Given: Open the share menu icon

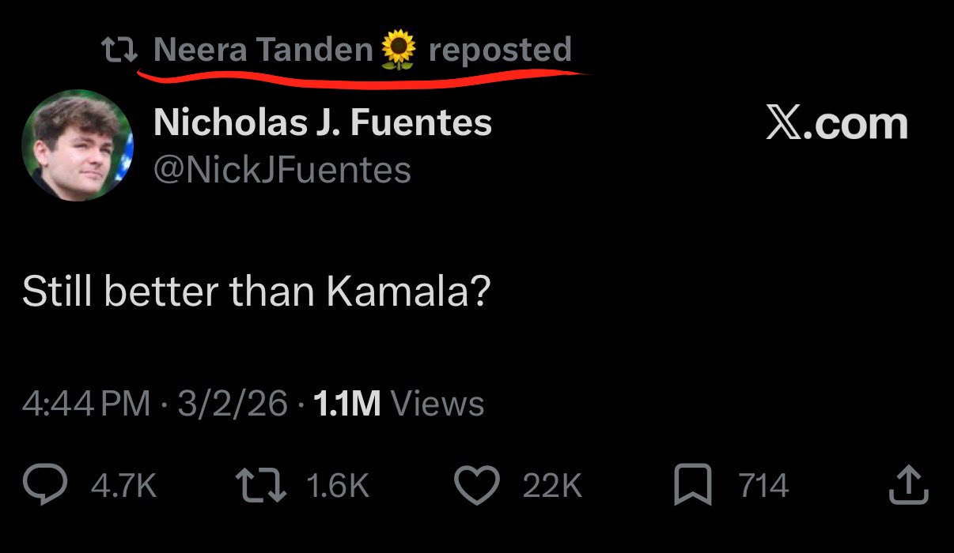Looking at the screenshot, I should pyautogui.click(x=907, y=485).
